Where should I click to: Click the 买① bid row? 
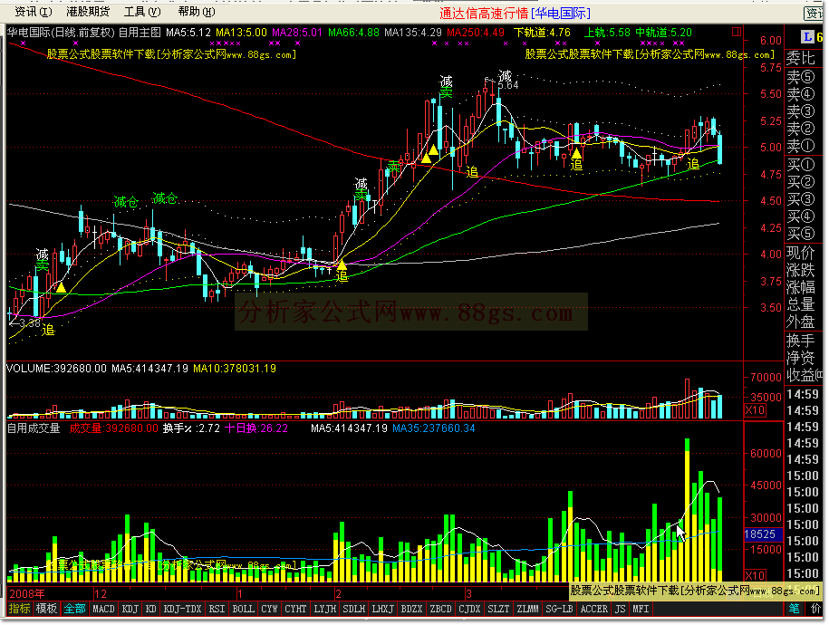pos(801,165)
